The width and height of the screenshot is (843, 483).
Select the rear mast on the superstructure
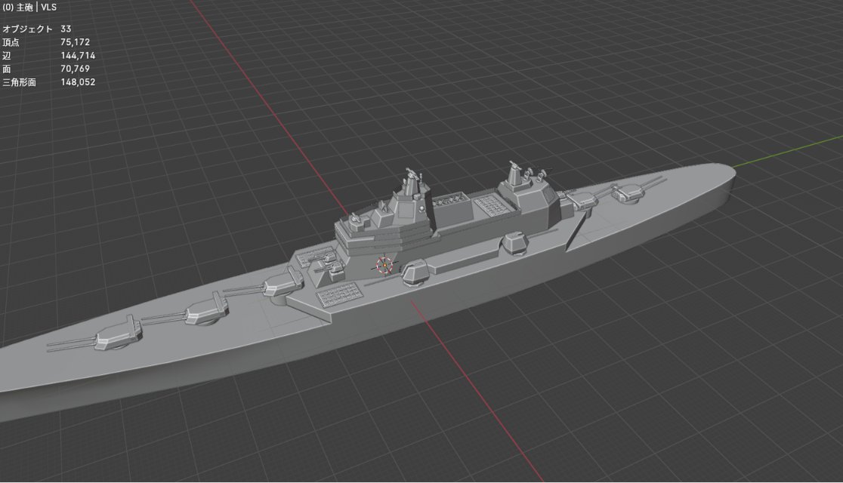coord(516,175)
